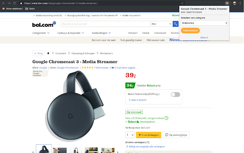Image resolution: width=244 pixels, height=153 pixels.
Task: Open the quantity dropdown next to In winkelwagen
Action: (130, 135)
